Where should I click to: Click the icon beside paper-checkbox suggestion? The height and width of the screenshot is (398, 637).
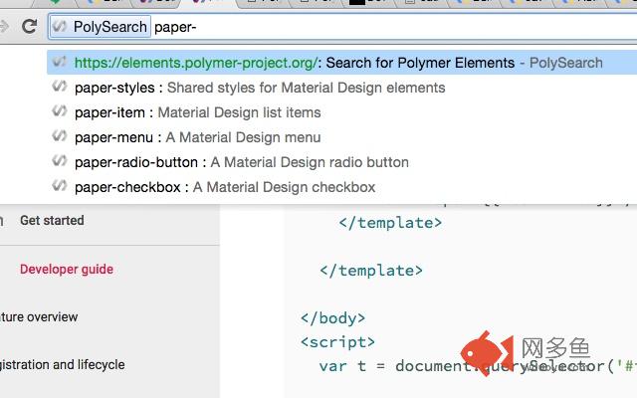61,187
